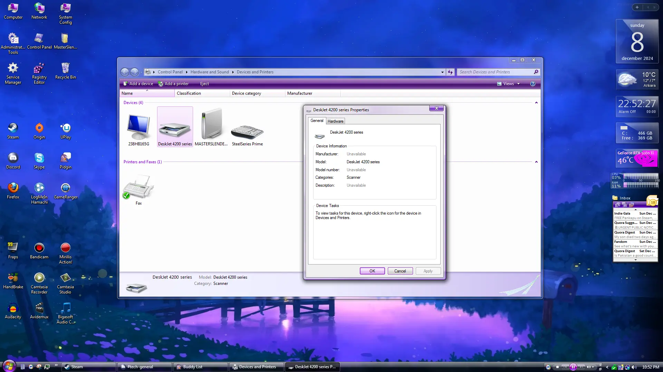The height and width of the screenshot is (372, 663).
Task: Open the Origin desktop shortcut
Action: click(39, 131)
